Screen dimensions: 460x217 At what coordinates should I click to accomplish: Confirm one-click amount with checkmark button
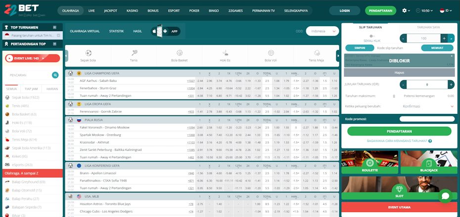click(x=451, y=38)
